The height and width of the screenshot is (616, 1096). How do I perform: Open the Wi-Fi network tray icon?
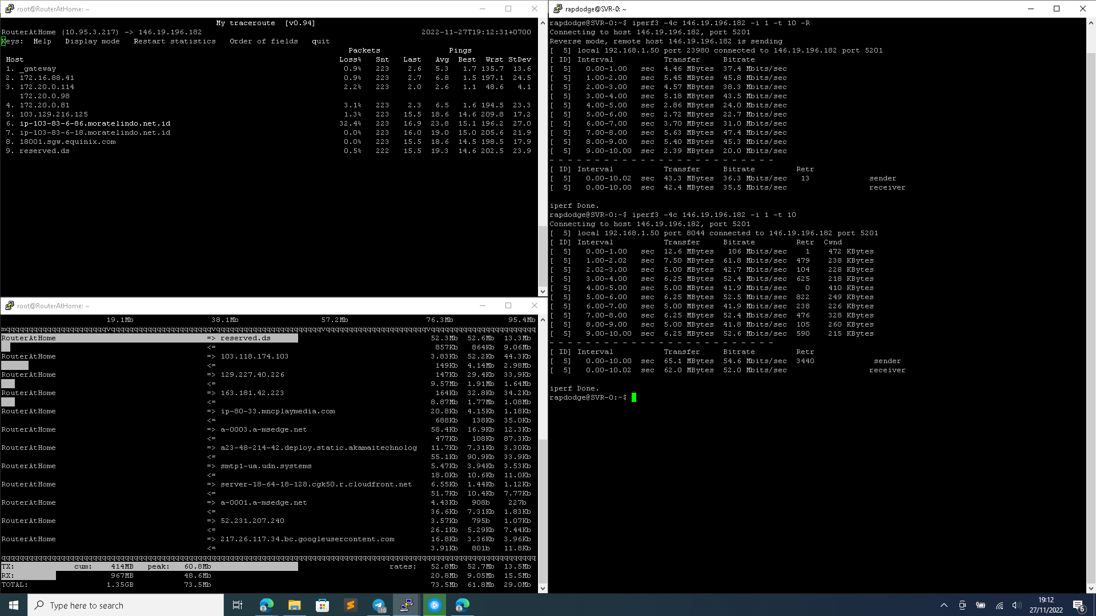tap(999, 605)
